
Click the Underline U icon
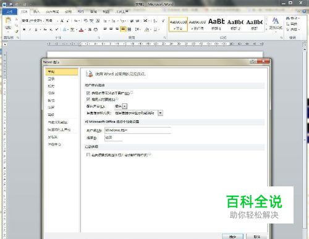point(36,30)
